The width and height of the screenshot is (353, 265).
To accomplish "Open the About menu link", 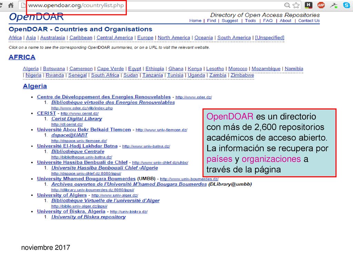I will coord(285,21).
